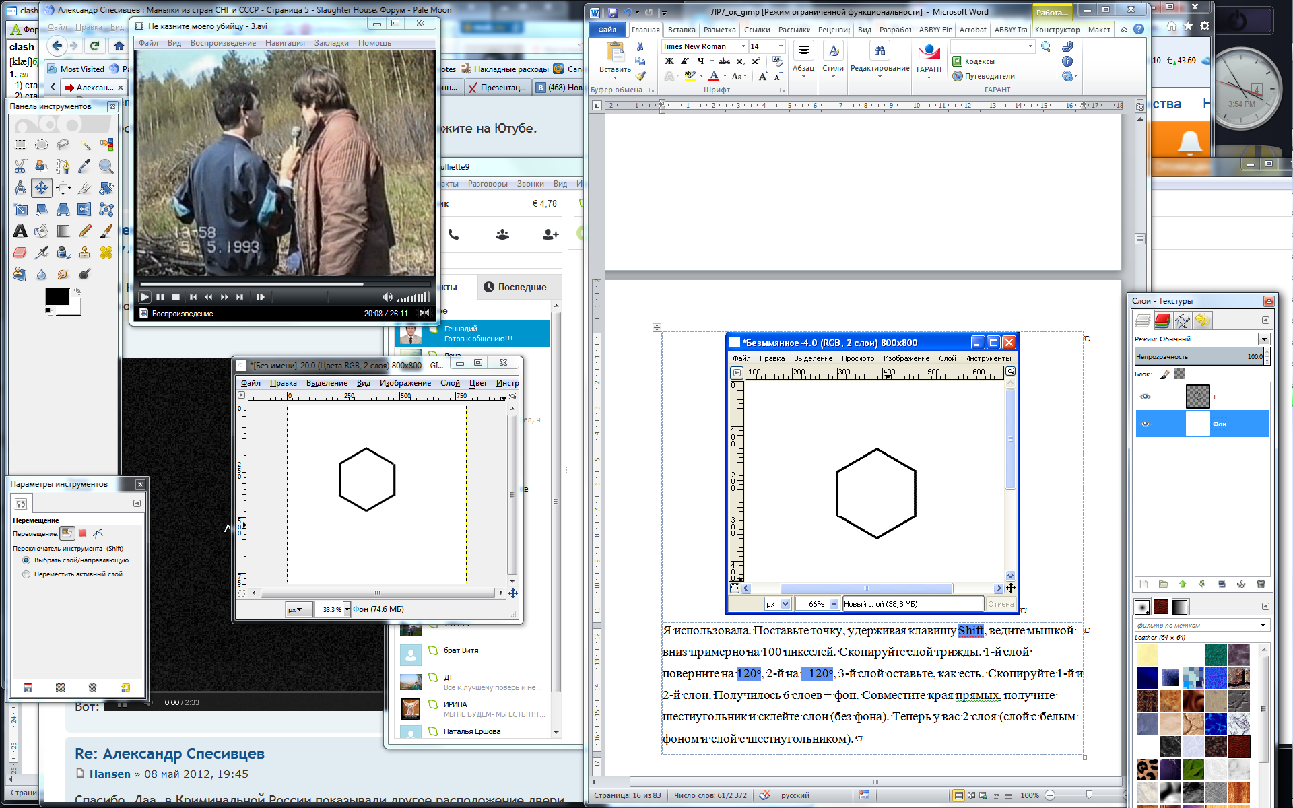Open zoom 33.3% dropdown in GIMP window

tap(347, 609)
